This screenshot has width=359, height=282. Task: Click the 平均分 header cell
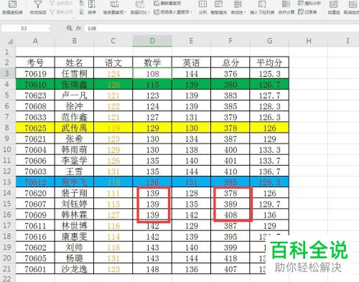[x=269, y=62]
